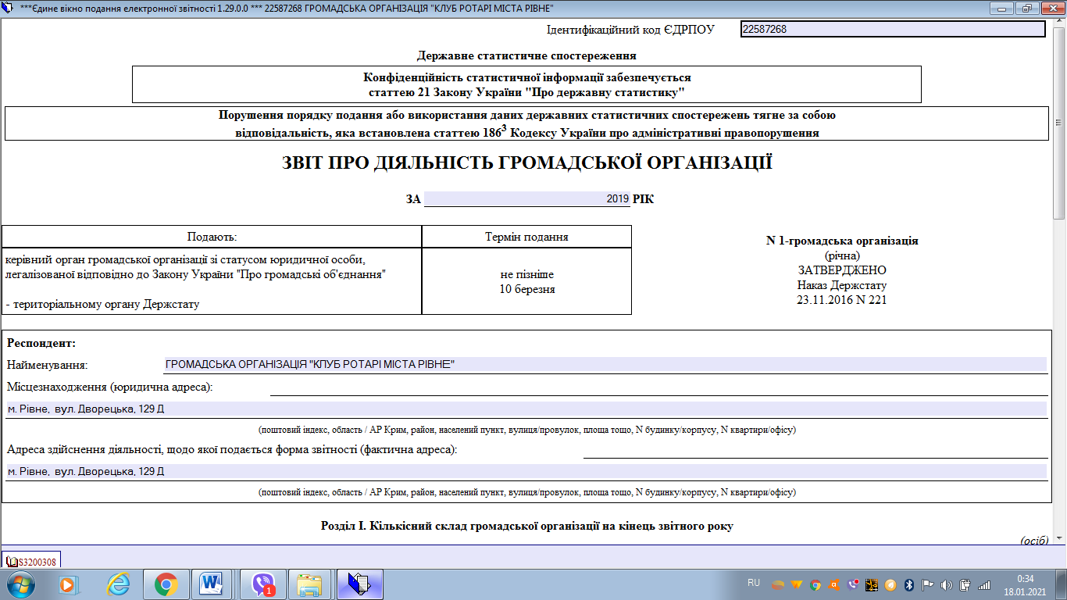1067x600 pixels.
Task: Click the report year field showing 2019
Action: point(526,199)
